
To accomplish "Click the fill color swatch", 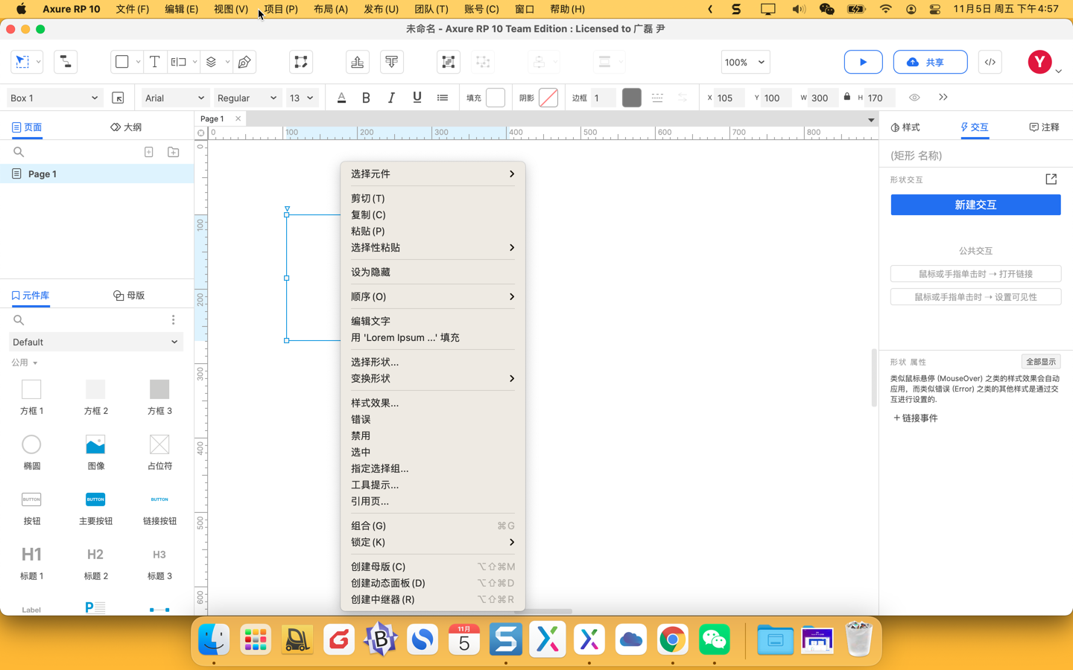I will (x=496, y=98).
